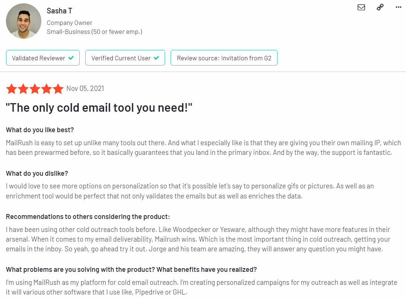Click the third red rating star

(x=35, y=89)
